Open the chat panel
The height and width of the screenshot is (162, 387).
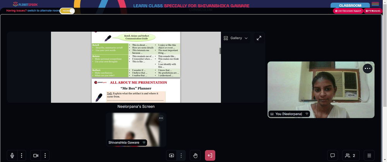pos(332,155)
